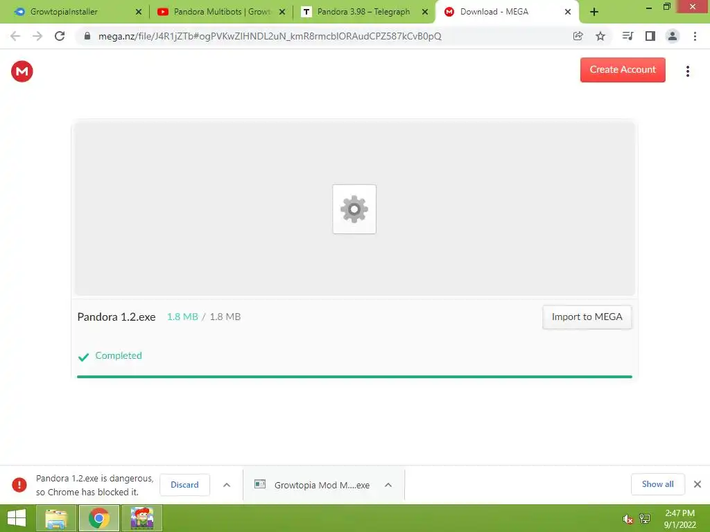
Task: Share this page icon in address bar
Action: (x=578, y=36)
